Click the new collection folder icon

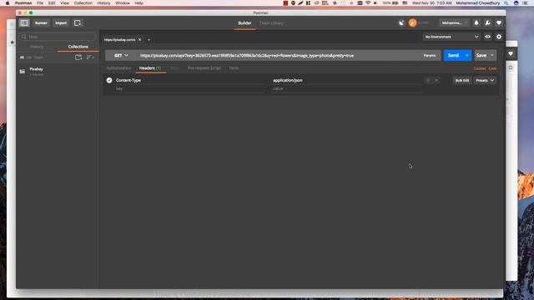pos(78,57)
